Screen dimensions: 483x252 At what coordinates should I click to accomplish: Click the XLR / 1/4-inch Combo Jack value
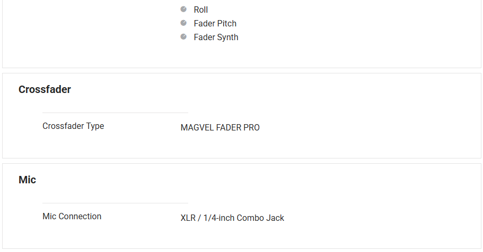tap(232, 218)
